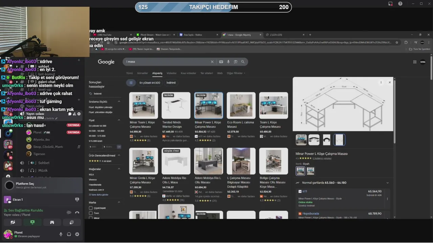This screenshot has width=433, height=243.
Task: Open the Google account avatar
Action: coord(423,62)
